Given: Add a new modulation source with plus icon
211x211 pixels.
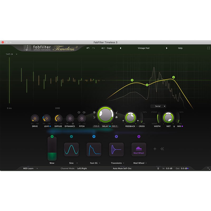Looking at the screenshot, I should pyautogui.click(x=155, y=149).
